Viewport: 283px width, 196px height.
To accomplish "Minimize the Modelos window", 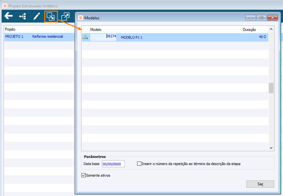I will click(x=250, y=18).
